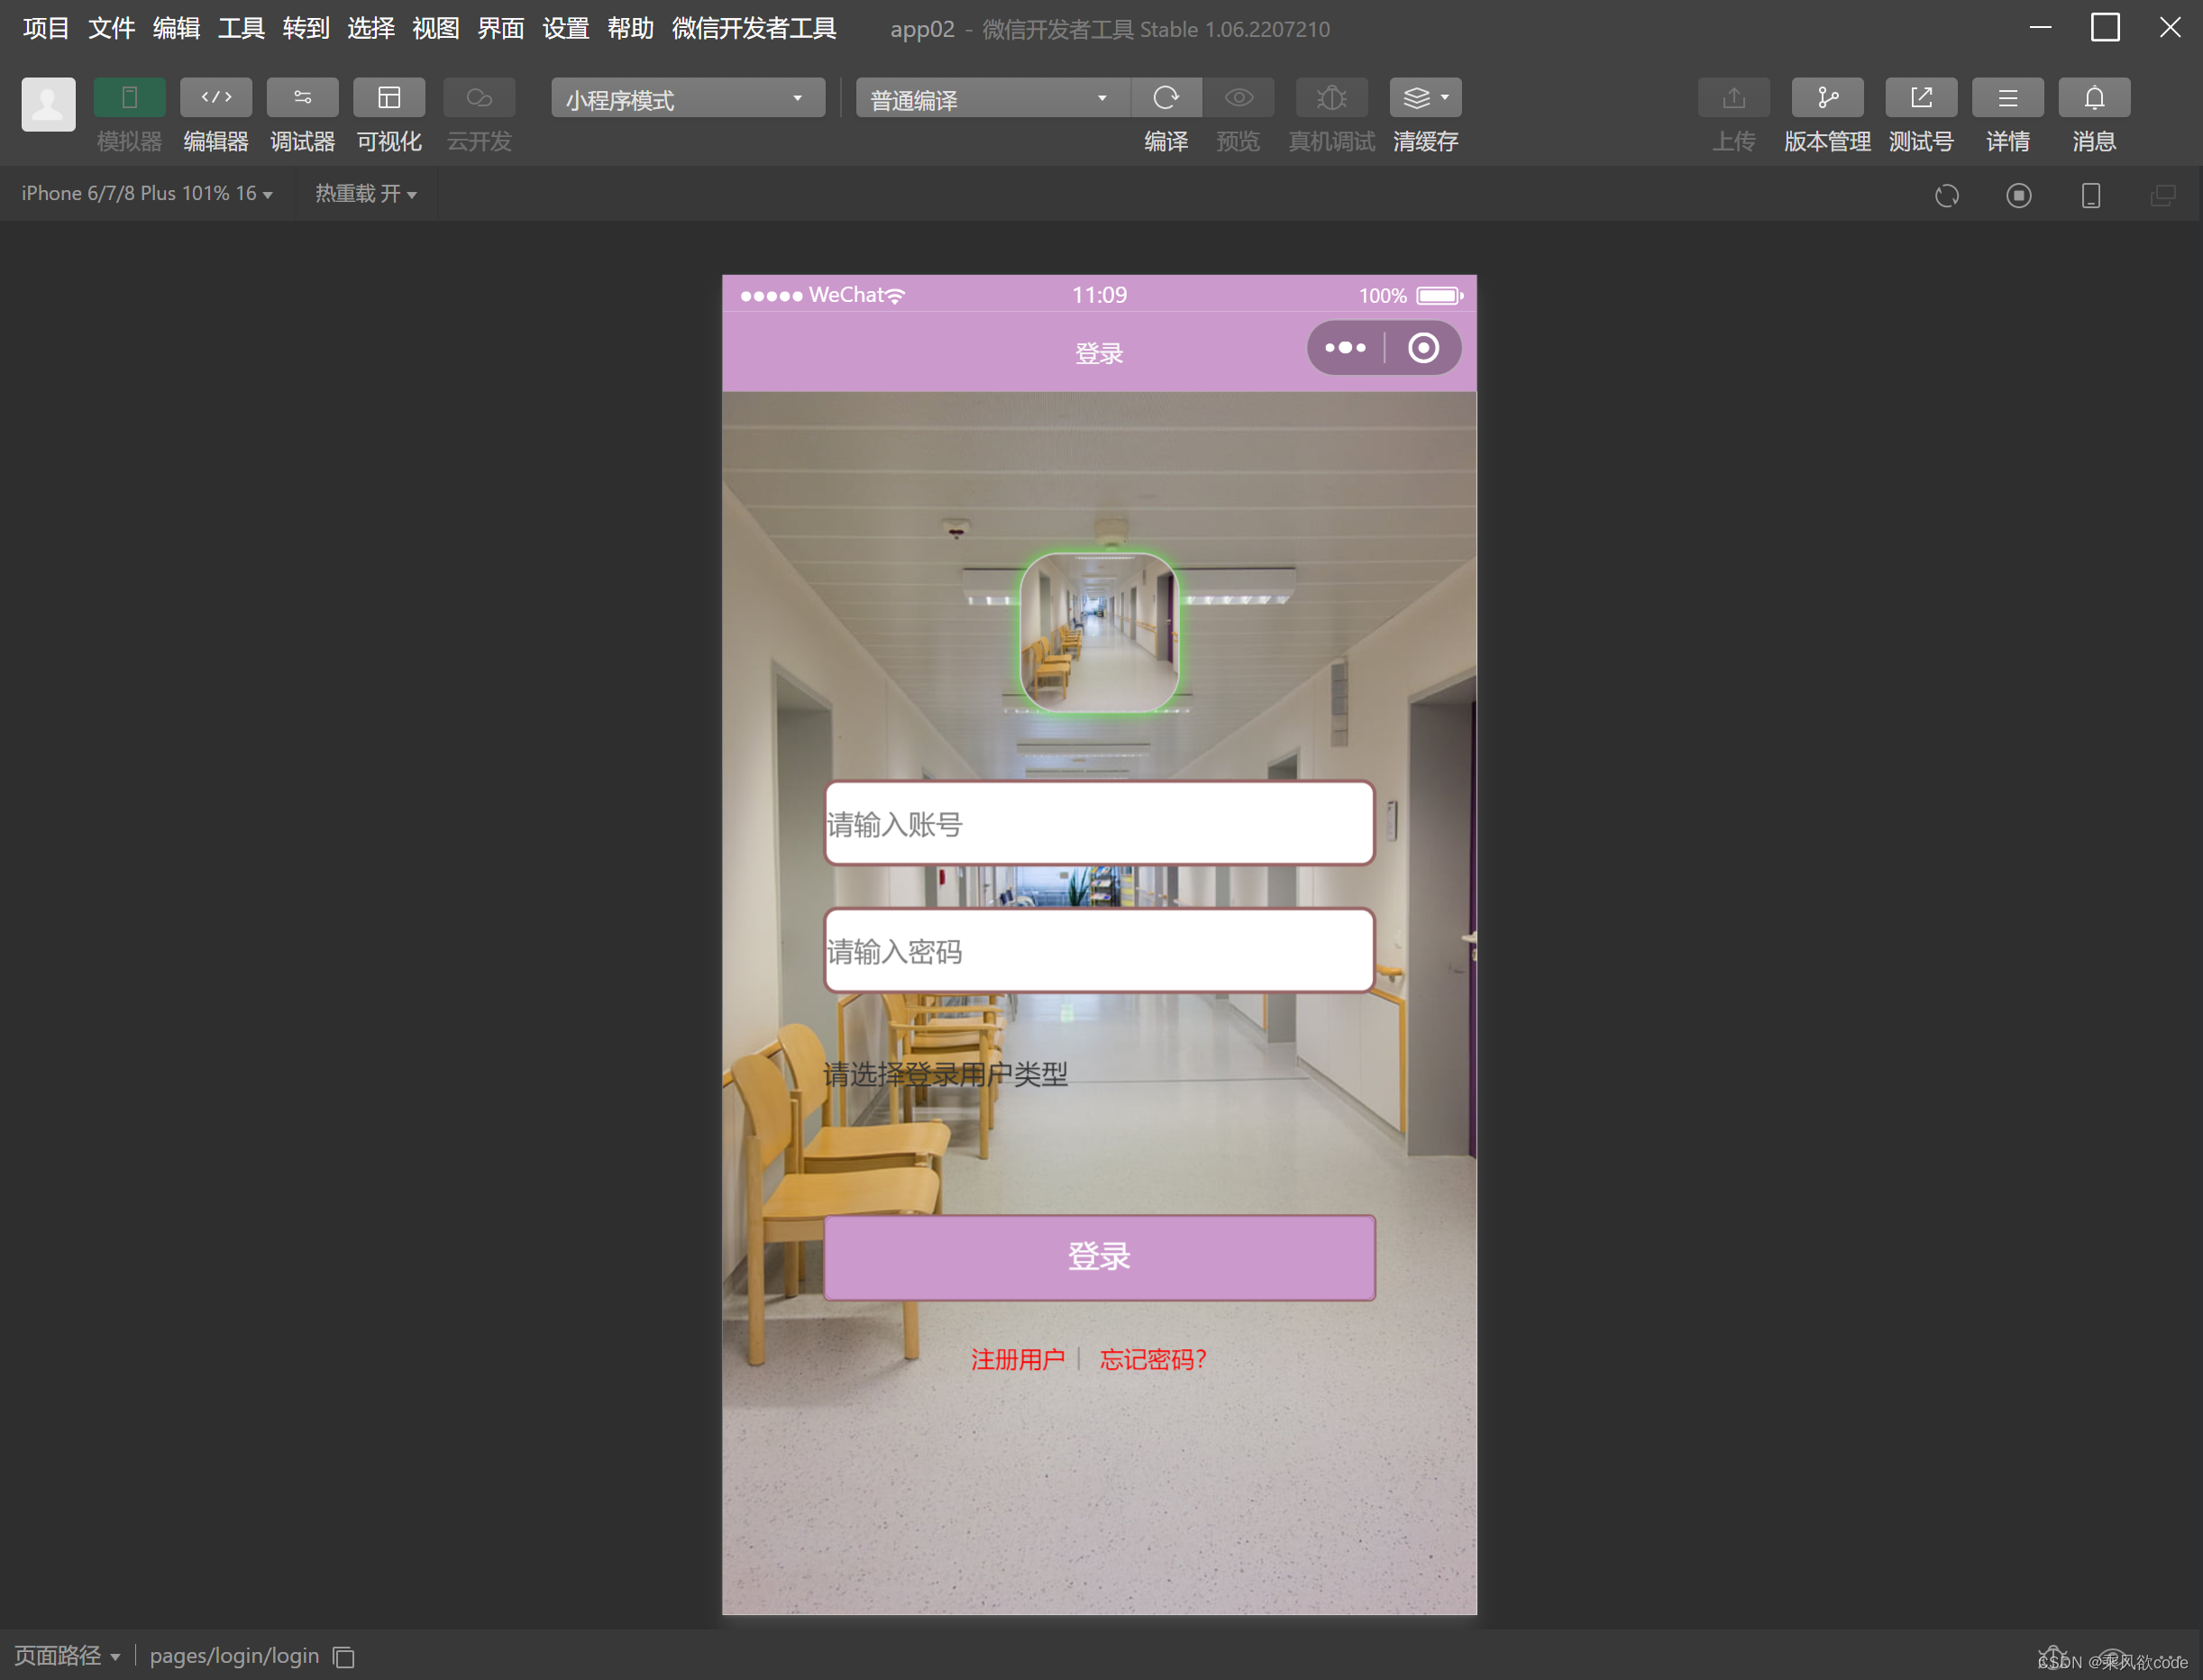Click the 测试号 test account icon
The height and width of the screenshot is (1680, 2203).
(x=1920, y=98)
